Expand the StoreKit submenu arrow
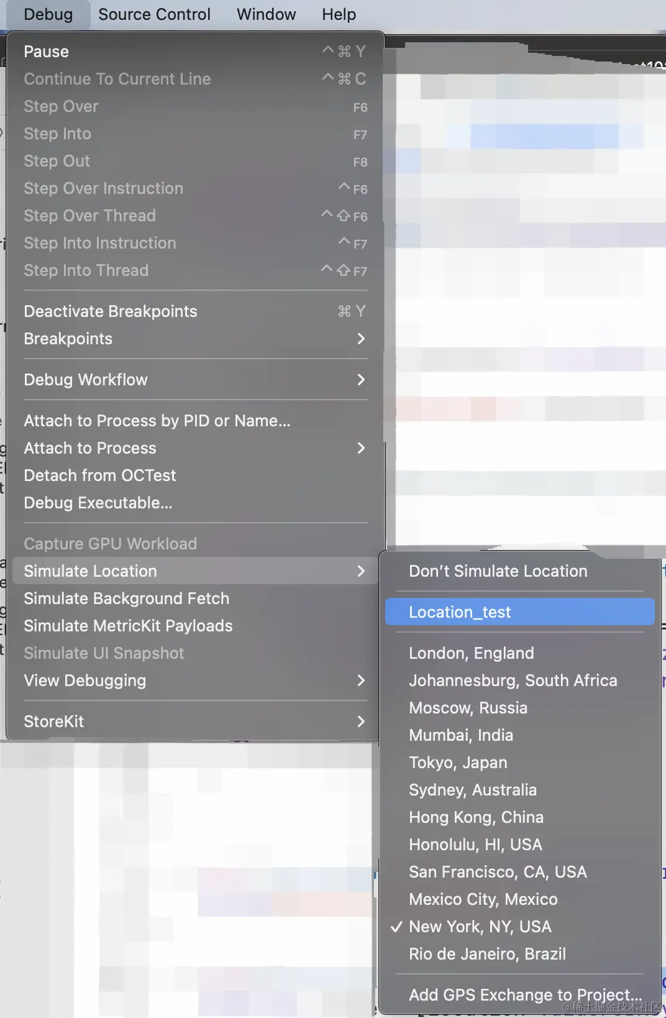This screenshot has width=666, height=1018. 361,722
